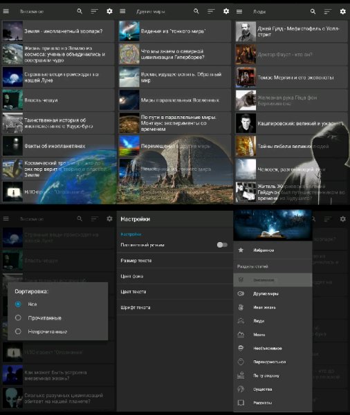Go to Места section

(x=273, y=335)
